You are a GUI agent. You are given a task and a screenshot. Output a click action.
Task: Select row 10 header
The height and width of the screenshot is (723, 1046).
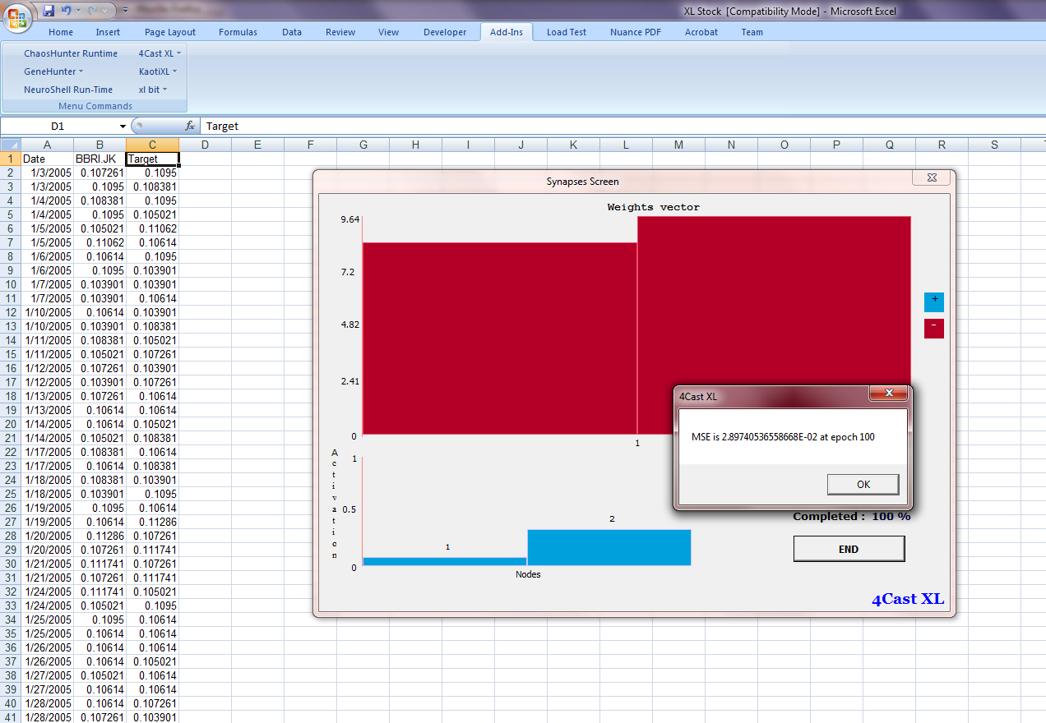click(x=11, y=284)
